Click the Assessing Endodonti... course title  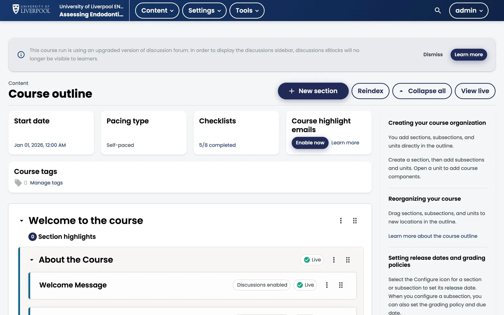click(91, 14)
